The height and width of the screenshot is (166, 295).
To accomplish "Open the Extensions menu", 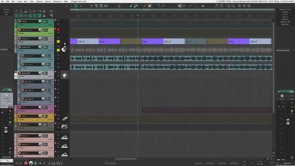I will point(57,1).
